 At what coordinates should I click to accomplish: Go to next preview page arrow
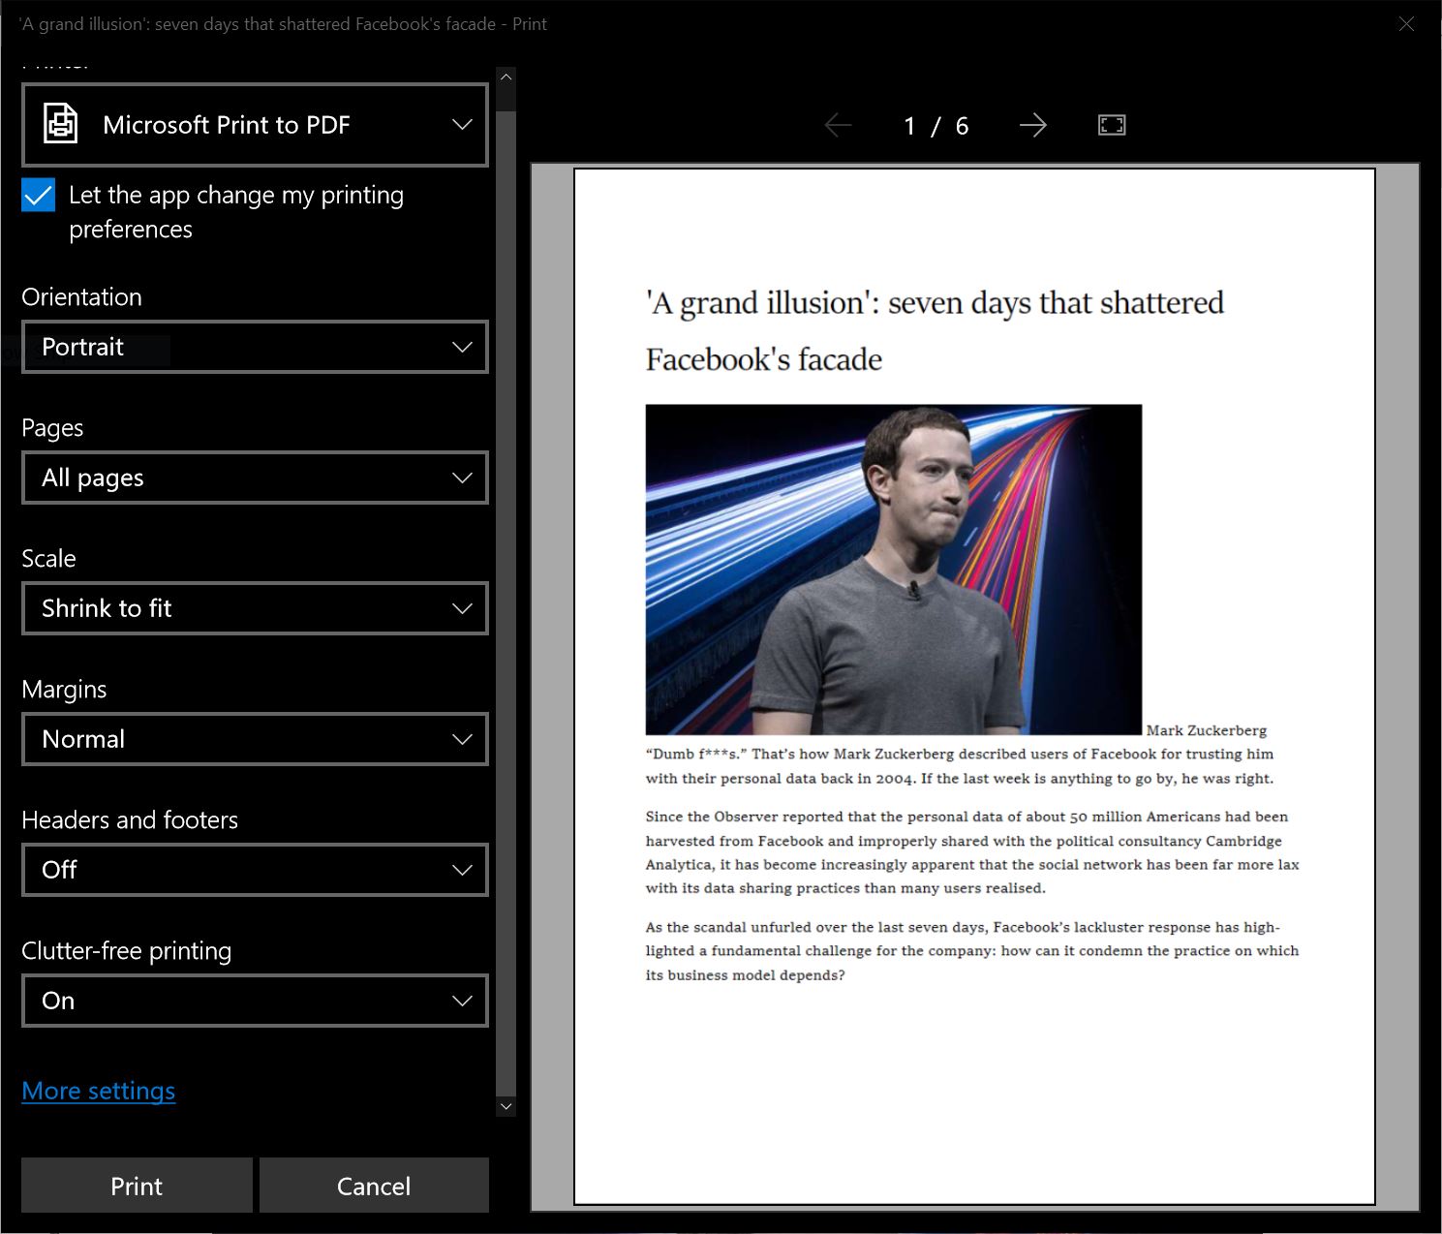click(x=1033, y=125)
